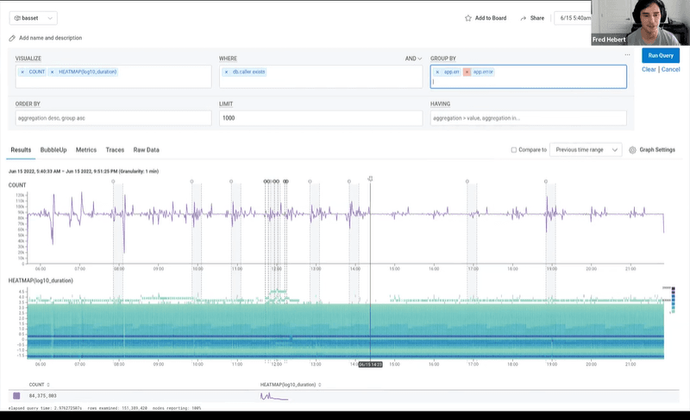
Task: Expand the Previous time range dropdown
Action: 586,149
